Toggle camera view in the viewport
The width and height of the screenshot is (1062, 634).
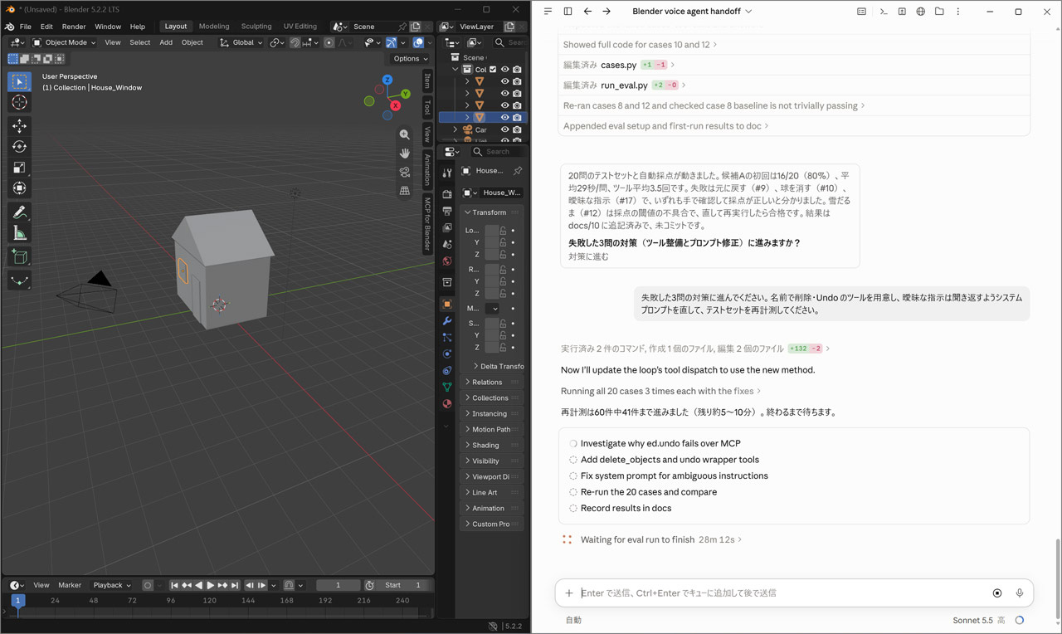(404, 173)
